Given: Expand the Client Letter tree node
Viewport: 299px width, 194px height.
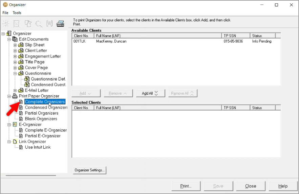Looking at the screenshot, I should 15,51.
